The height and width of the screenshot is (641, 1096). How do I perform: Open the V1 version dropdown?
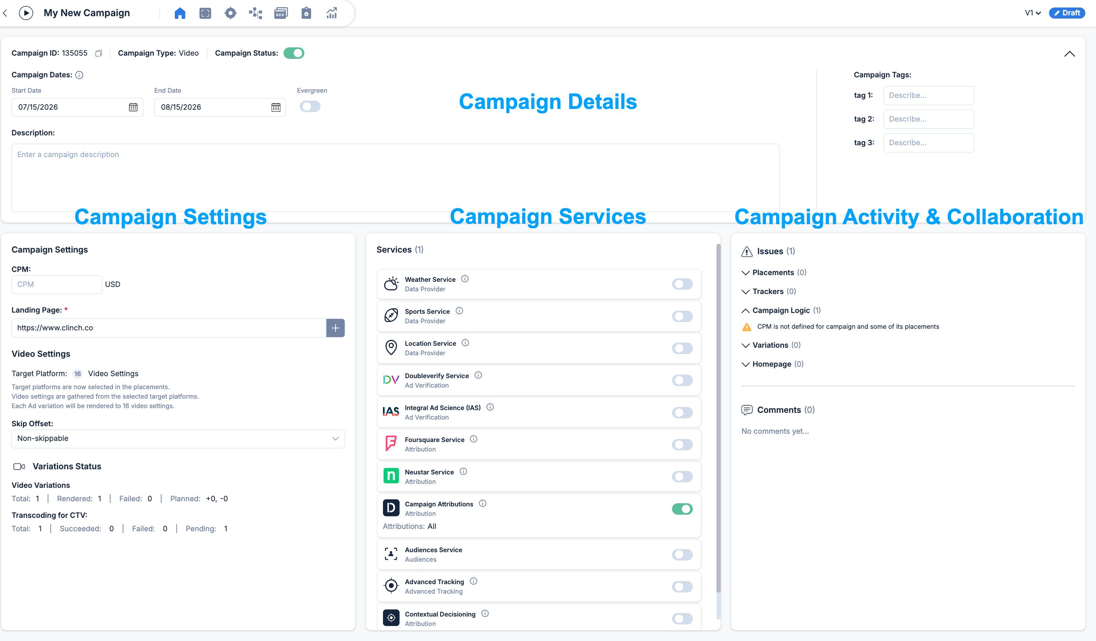pos(1033,13)
